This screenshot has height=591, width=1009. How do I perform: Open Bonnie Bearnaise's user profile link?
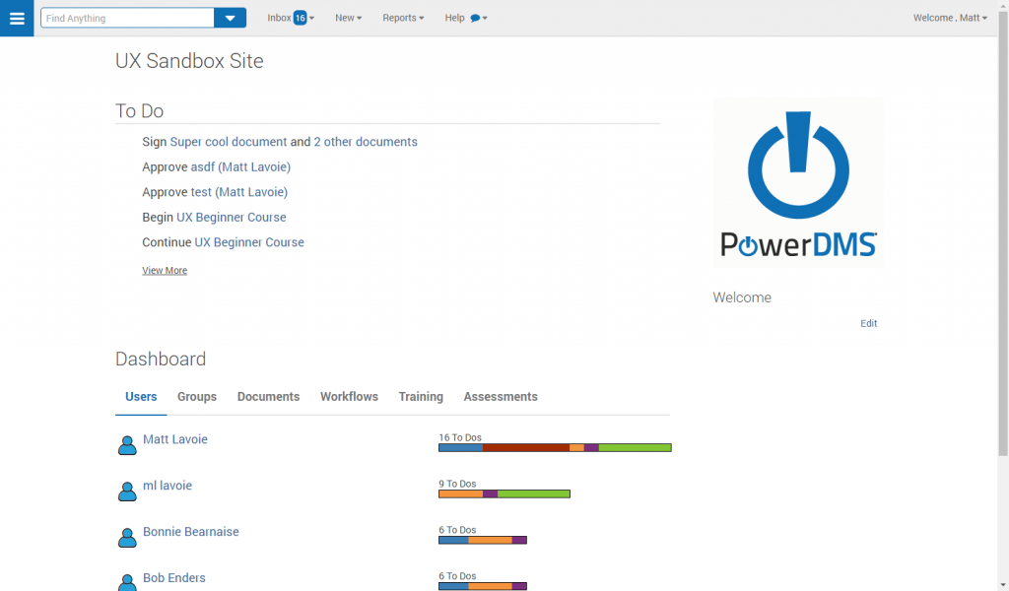(x=191, y=532)
